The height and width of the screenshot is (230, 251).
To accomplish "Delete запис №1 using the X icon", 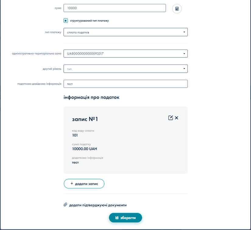I will click(x=177, y=118).
